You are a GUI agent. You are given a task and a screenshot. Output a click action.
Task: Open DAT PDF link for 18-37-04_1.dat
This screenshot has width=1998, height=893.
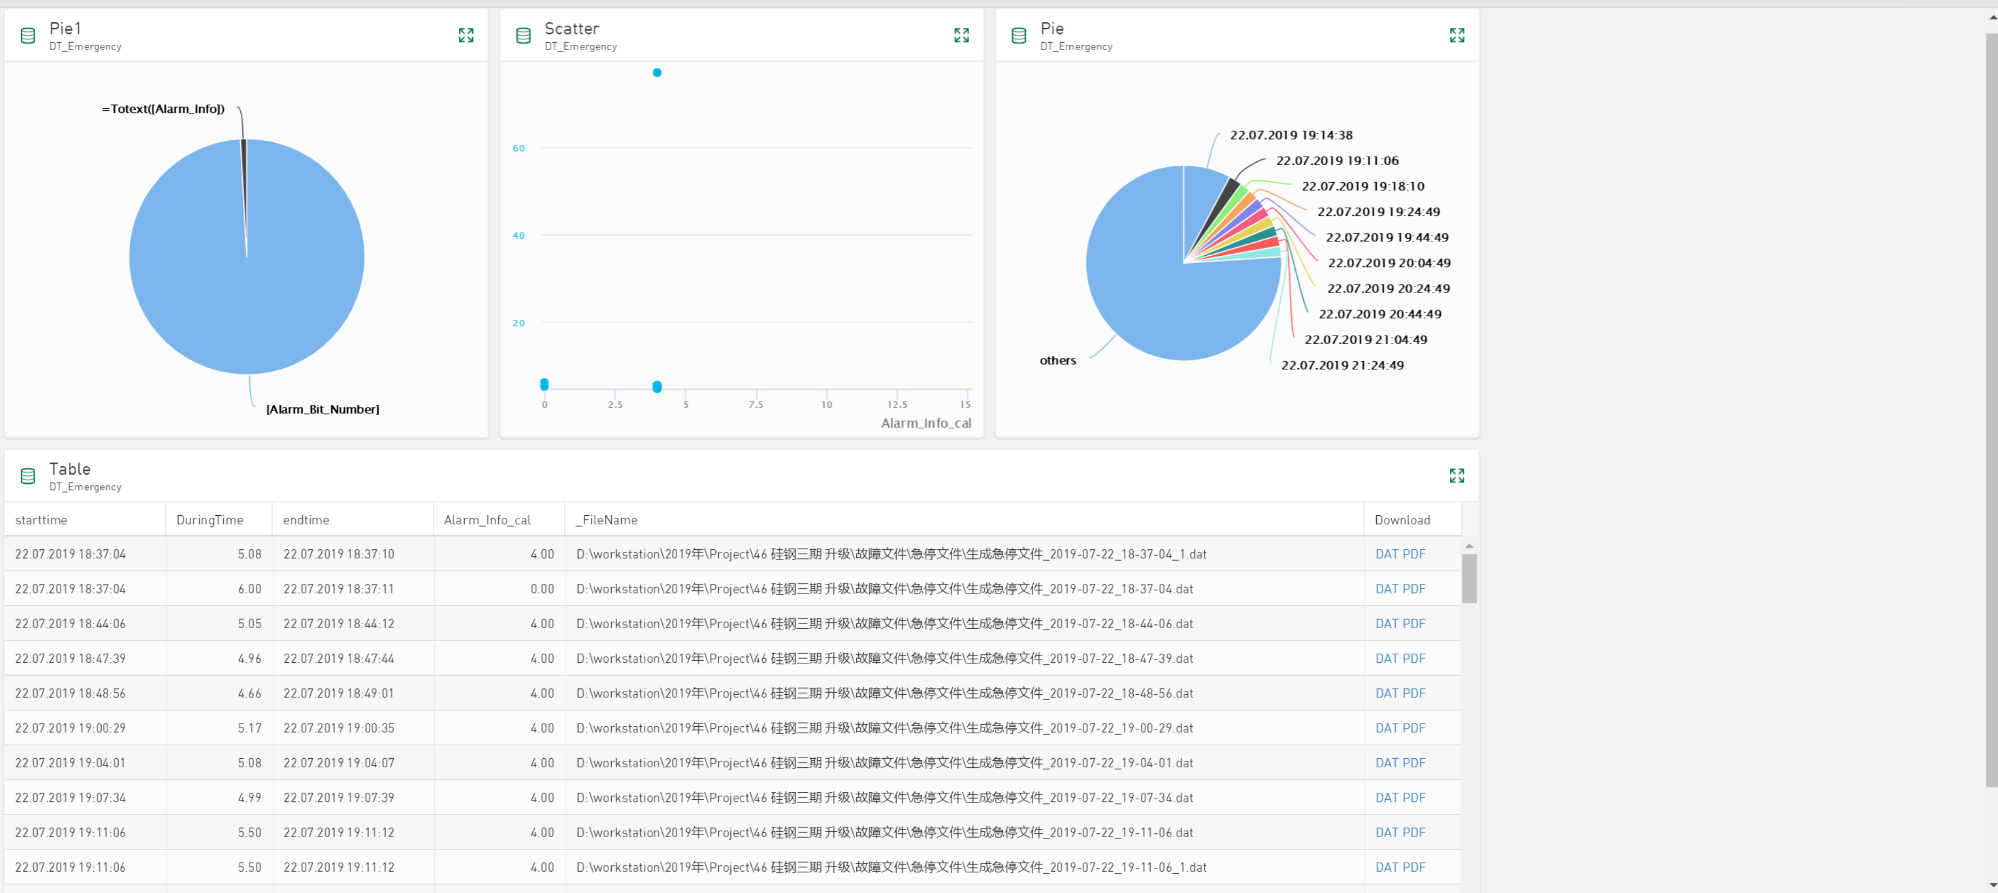pos(1400,554)
